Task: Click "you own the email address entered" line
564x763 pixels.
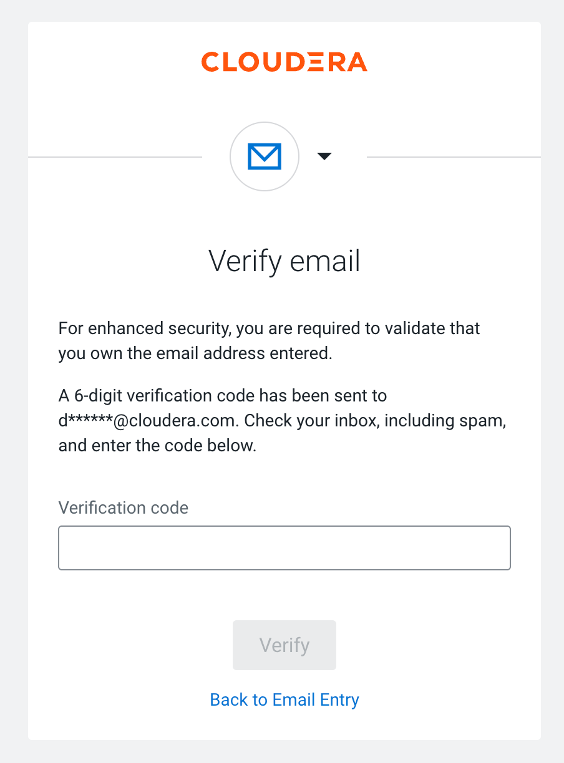Action: 195,353
